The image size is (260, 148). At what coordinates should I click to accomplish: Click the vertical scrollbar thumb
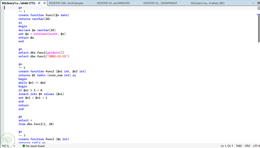point(259,29)
